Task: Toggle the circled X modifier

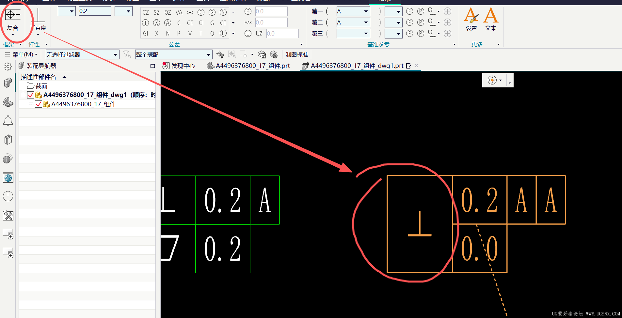Action: pos(157,23)
